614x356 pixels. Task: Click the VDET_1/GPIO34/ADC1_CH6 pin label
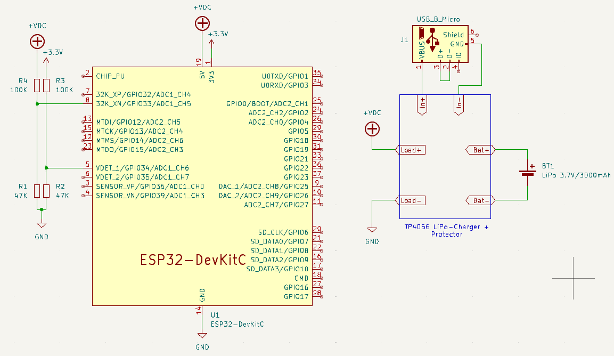pos(143,168)
